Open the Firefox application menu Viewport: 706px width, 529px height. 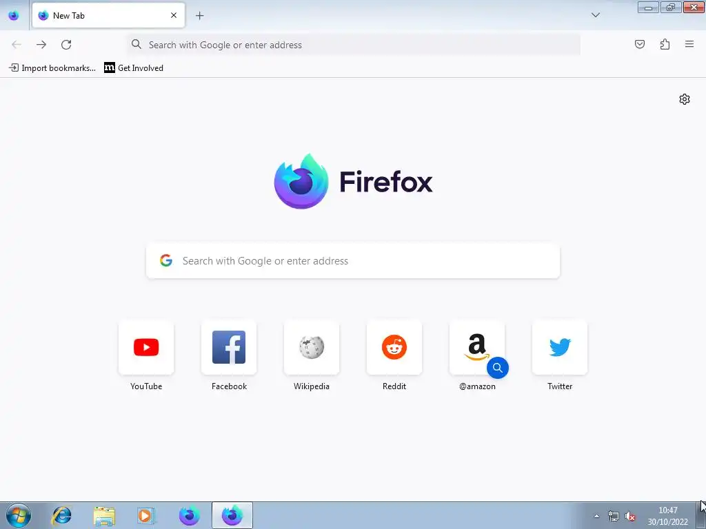689,44
